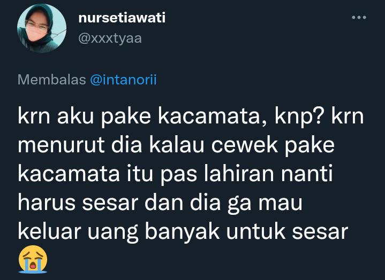Click the line 'keluar uang banyak untuk sesar'
Image resolution: width=385 pixels, height=280 pixels.
pos(183,231)
